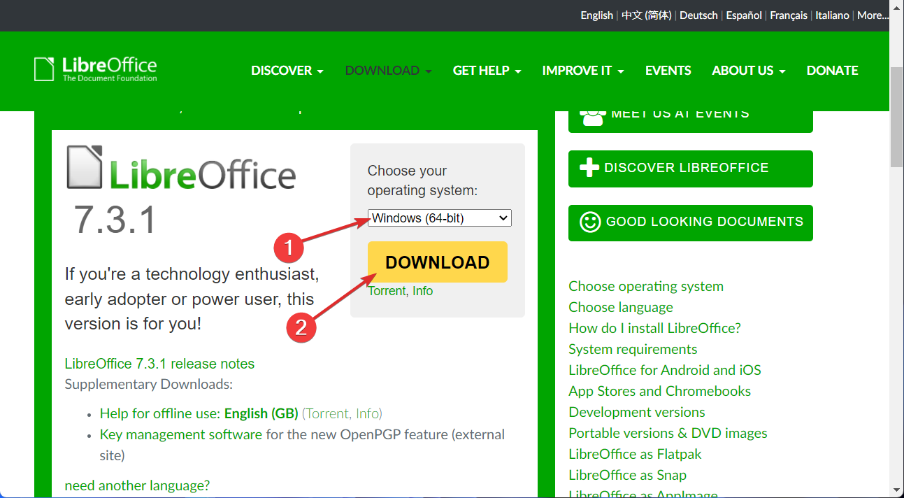Open the operating system selector showing Windows (64-bit)
Image resolution: width=904 pixels, height=498 pixels.
coord(439,218)
